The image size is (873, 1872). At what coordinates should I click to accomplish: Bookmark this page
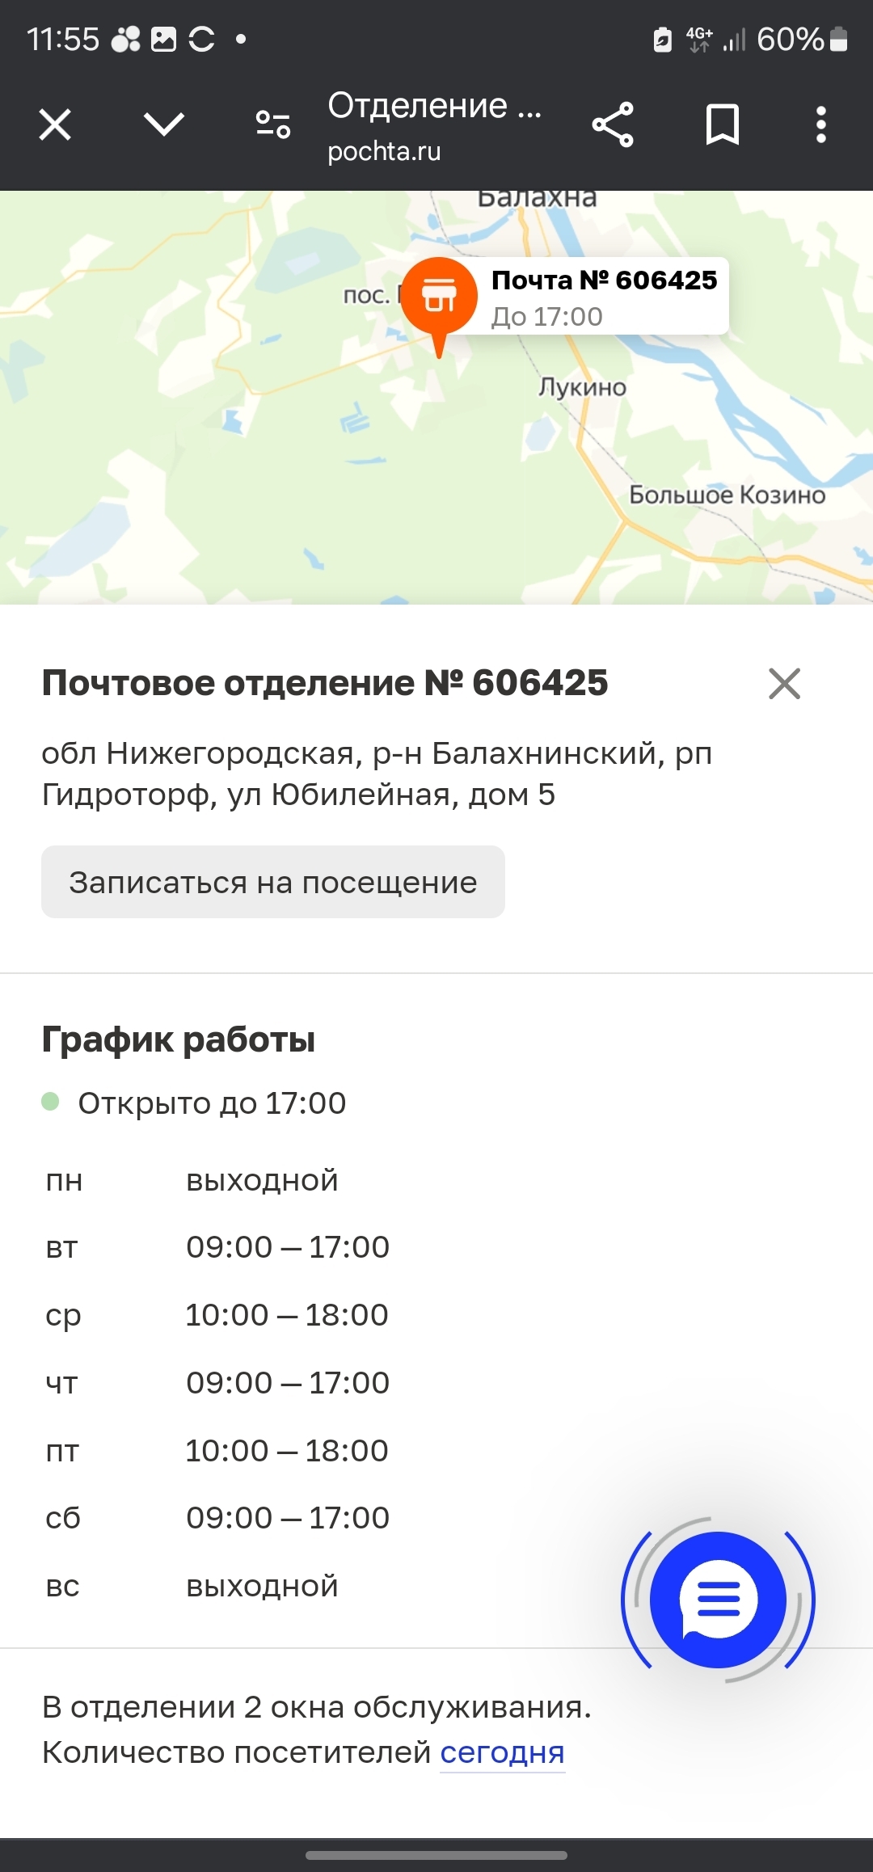tap(722, 125)
